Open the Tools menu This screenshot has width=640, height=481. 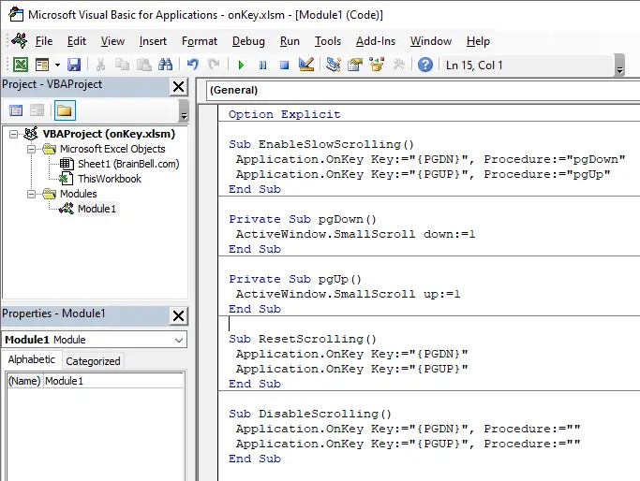click(328, 41)
